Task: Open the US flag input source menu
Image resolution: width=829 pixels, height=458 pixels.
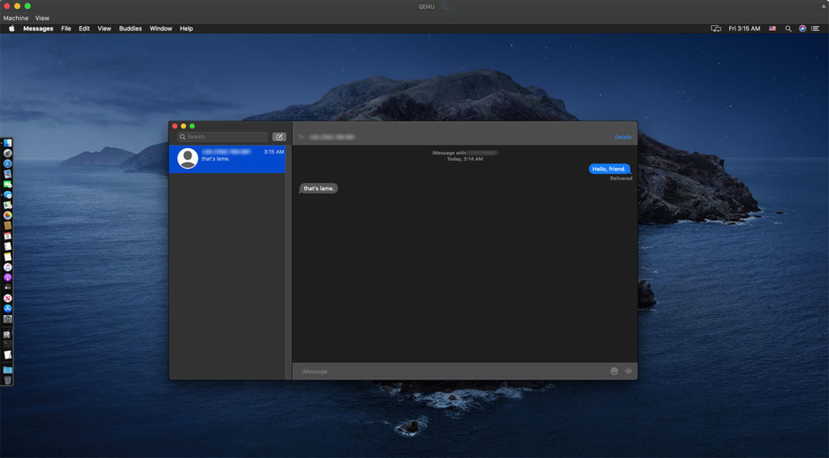Action: (x=772, y=29)
